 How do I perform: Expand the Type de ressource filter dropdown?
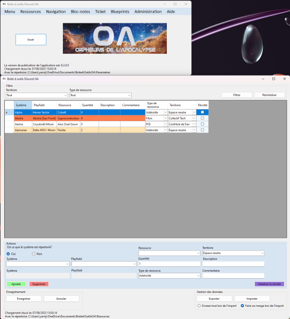tap(129, 95)
